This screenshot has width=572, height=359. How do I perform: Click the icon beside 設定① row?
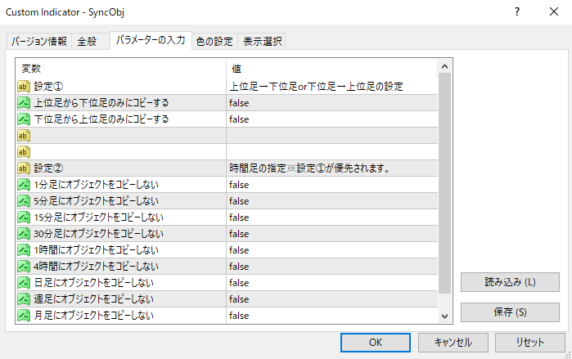24,86
